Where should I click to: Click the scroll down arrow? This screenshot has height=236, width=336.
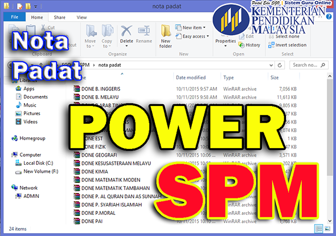[330, 221]
